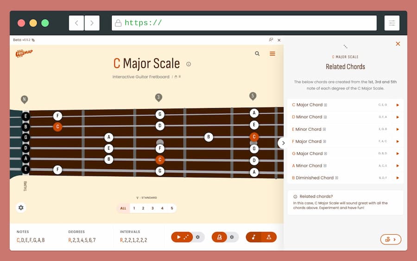The height and width of the screenshot is (261, 417).
Task: Close the Related Chords panel
Action: click(x=398, y=44)
